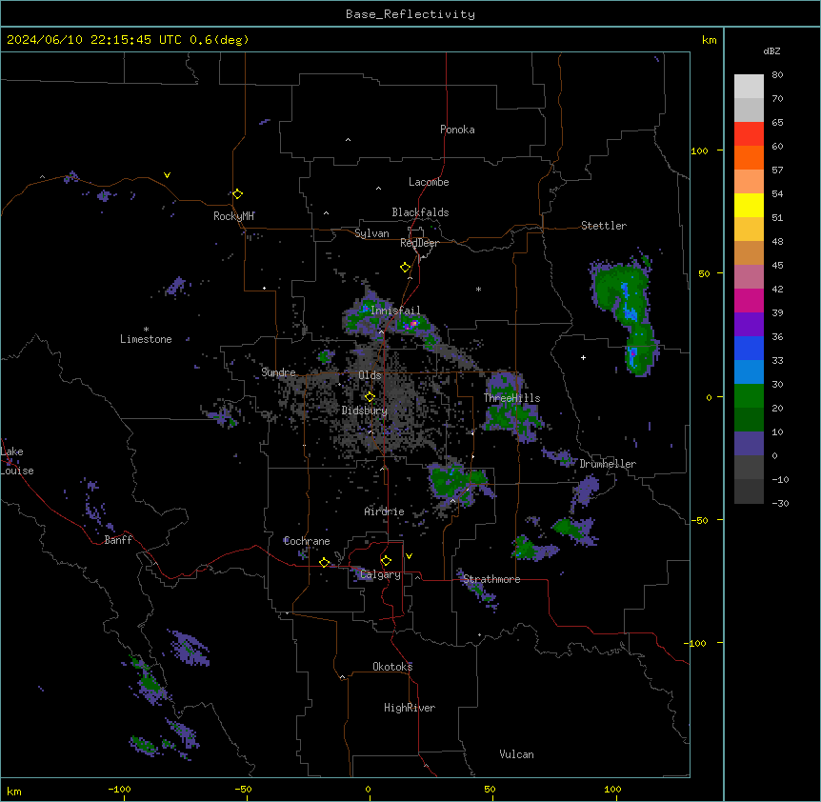Click the Airdrie city label
821x802 pixels.
[x=385, y=511]
